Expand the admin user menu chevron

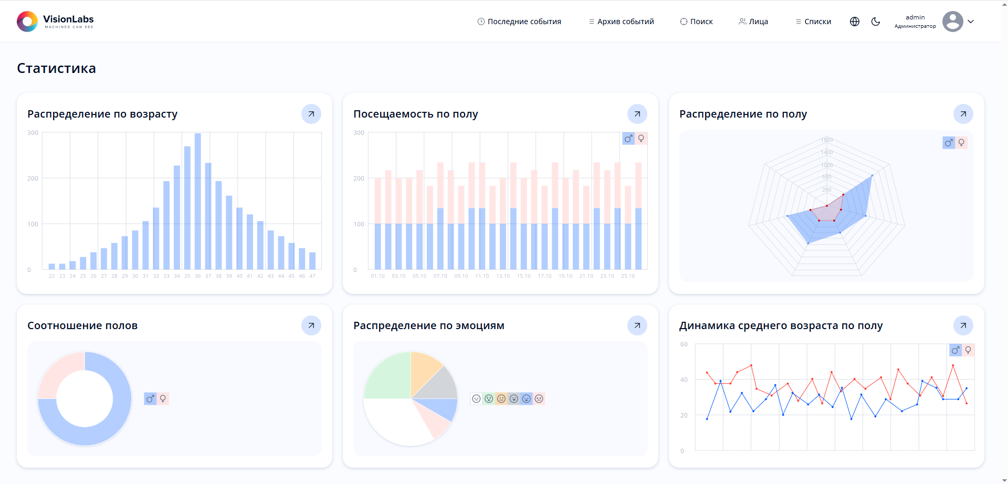click(971, 22)
